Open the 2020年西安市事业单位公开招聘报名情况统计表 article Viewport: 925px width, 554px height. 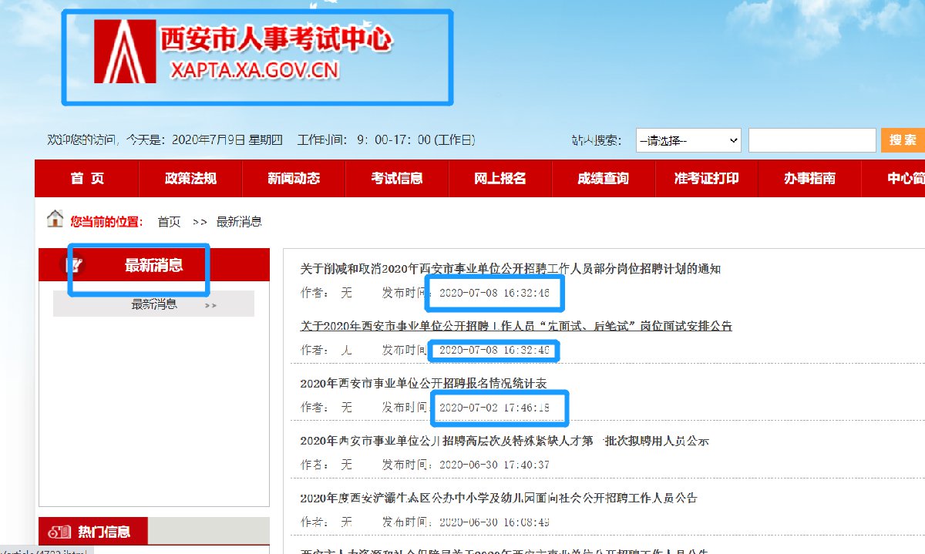(423, 383)
